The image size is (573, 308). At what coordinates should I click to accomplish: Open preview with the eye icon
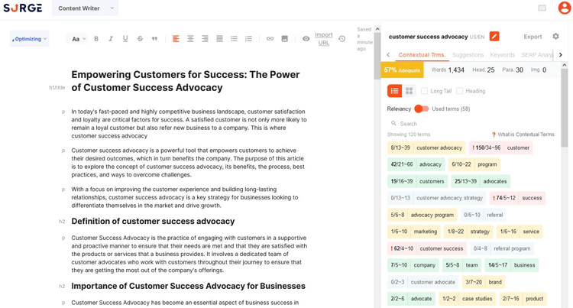[x=306, y=39]
